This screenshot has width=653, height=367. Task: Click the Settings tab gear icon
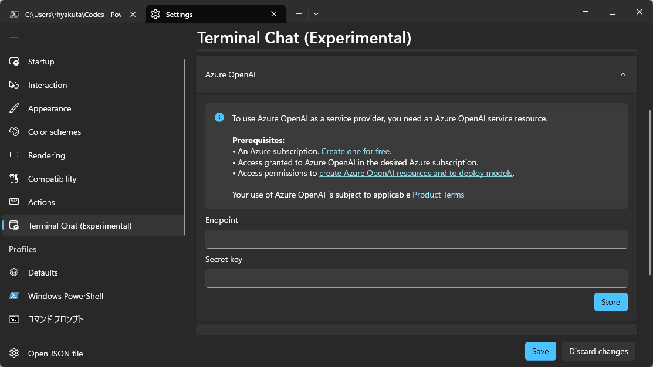[x=155, y=14]
